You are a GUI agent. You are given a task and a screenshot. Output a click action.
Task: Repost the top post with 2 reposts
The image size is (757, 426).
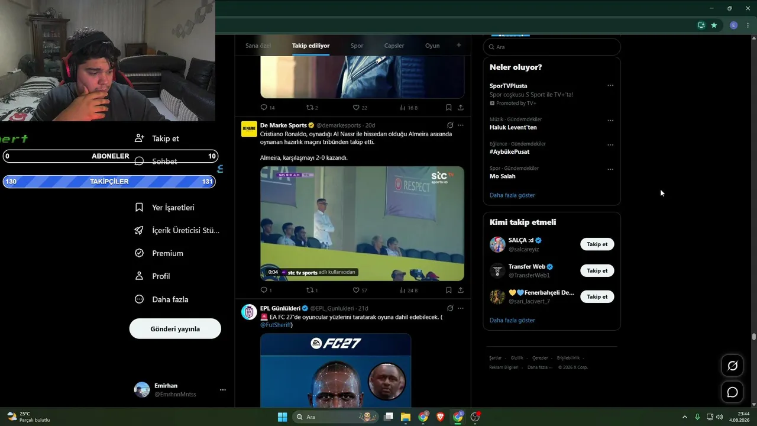[x=309, y=108]
